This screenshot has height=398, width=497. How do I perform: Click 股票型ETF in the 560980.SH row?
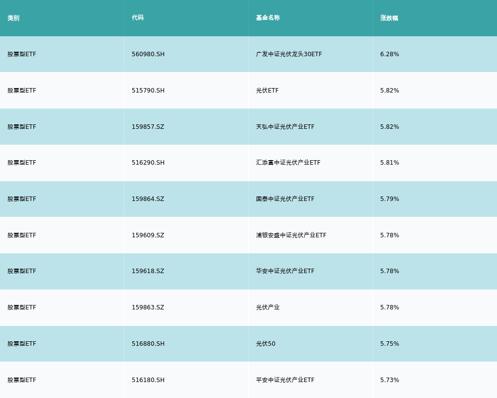[22, 54]
